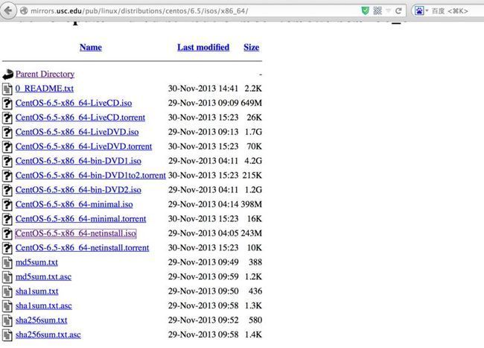Click the minimal.iso unknown-file icon
Viewport: 484px width, 348px height.
point(7,205)
